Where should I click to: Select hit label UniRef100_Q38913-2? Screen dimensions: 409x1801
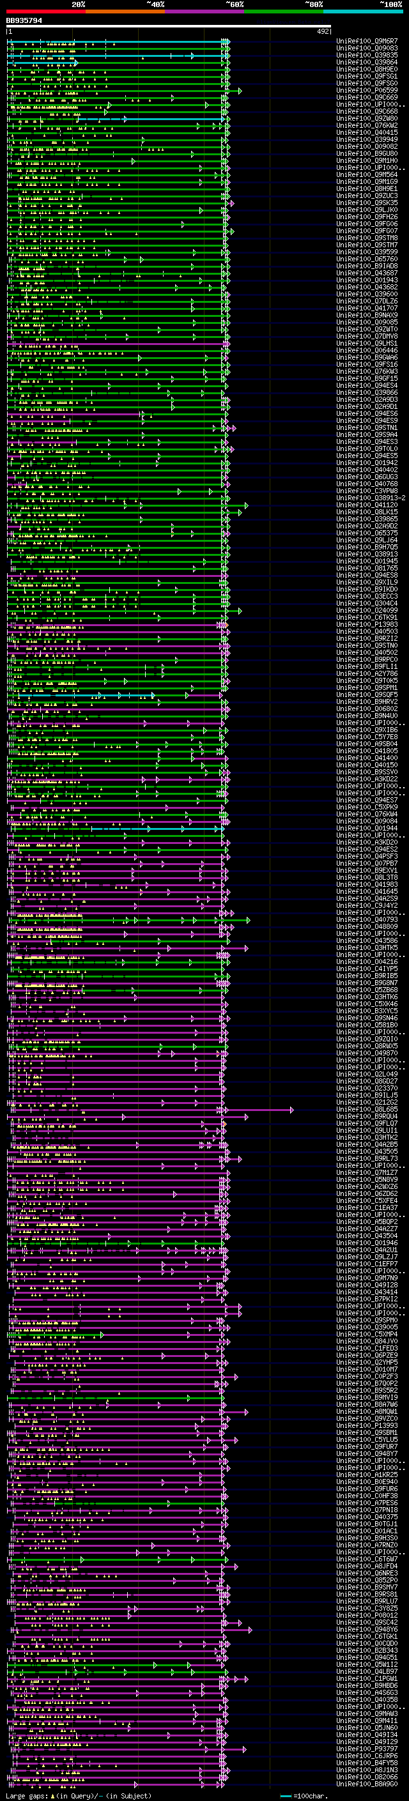click(371, 498)
